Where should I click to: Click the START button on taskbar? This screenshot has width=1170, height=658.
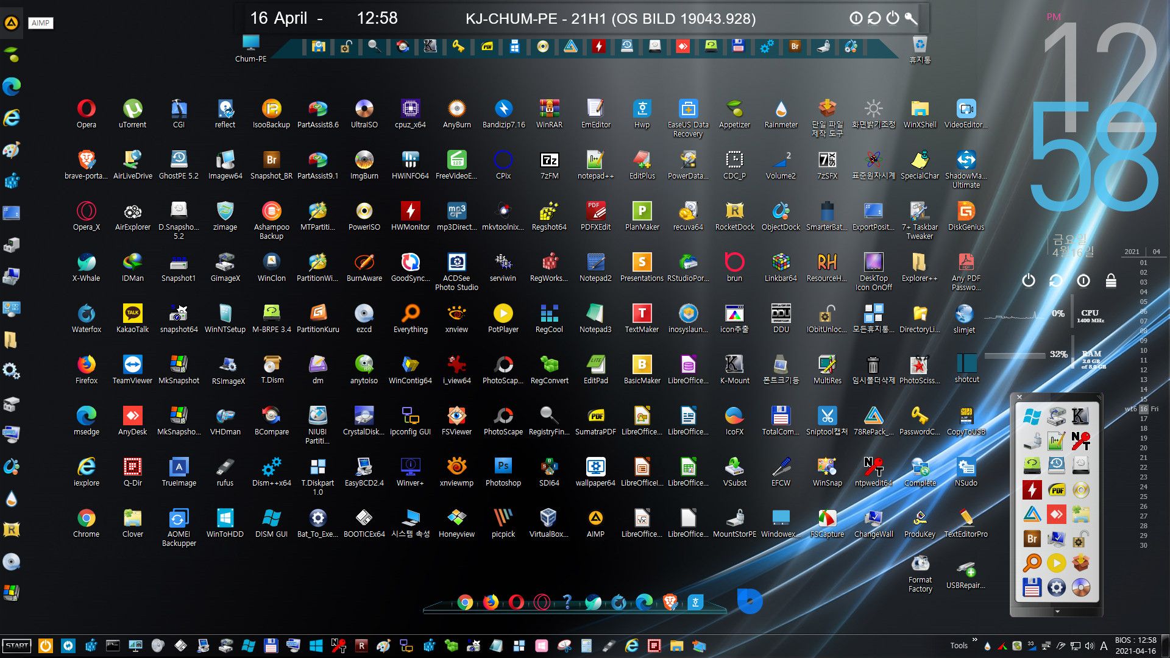pyautogui.click(x=17, y=646)
